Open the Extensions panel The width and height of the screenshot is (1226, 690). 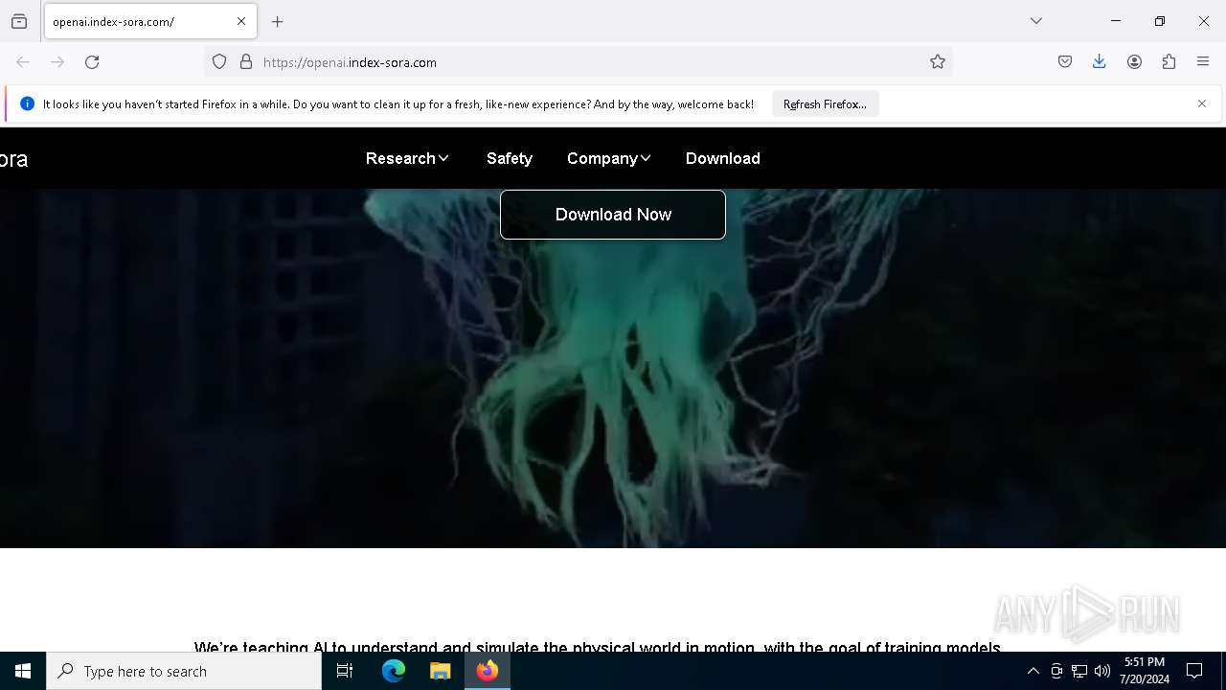(x=1169, y=62)
